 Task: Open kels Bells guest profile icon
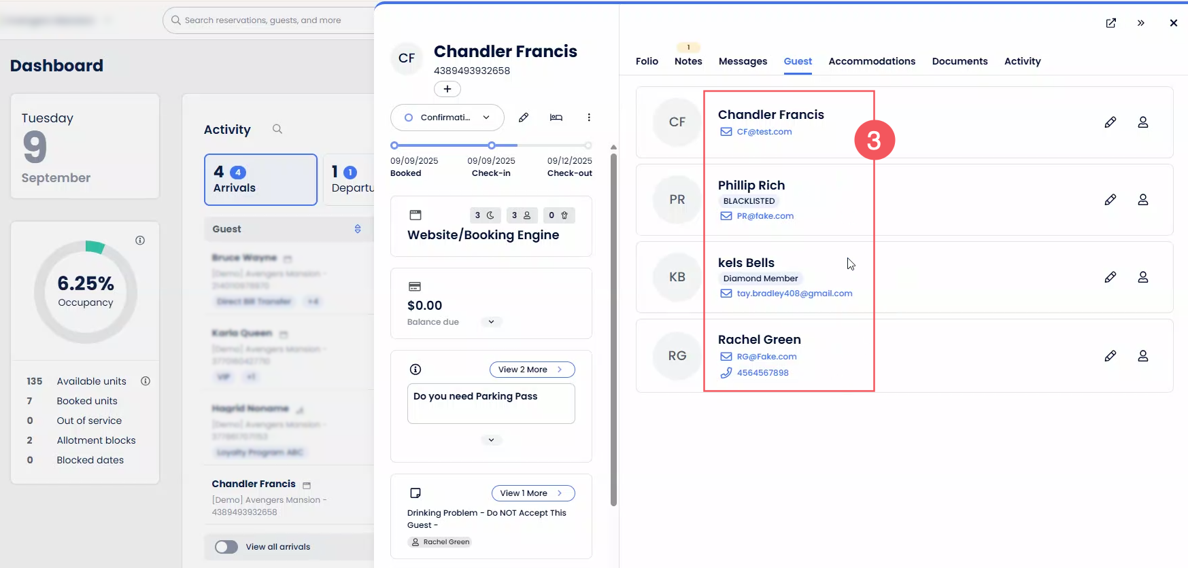pyautogui.click(x=1143, y=277)
